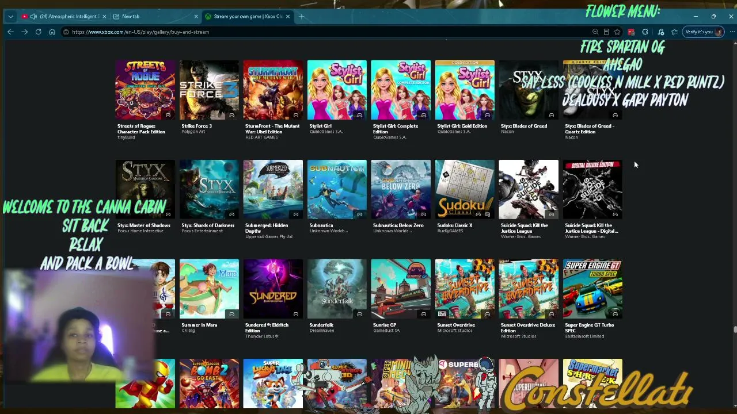Close the Stream your own game tab

[287, 16]
